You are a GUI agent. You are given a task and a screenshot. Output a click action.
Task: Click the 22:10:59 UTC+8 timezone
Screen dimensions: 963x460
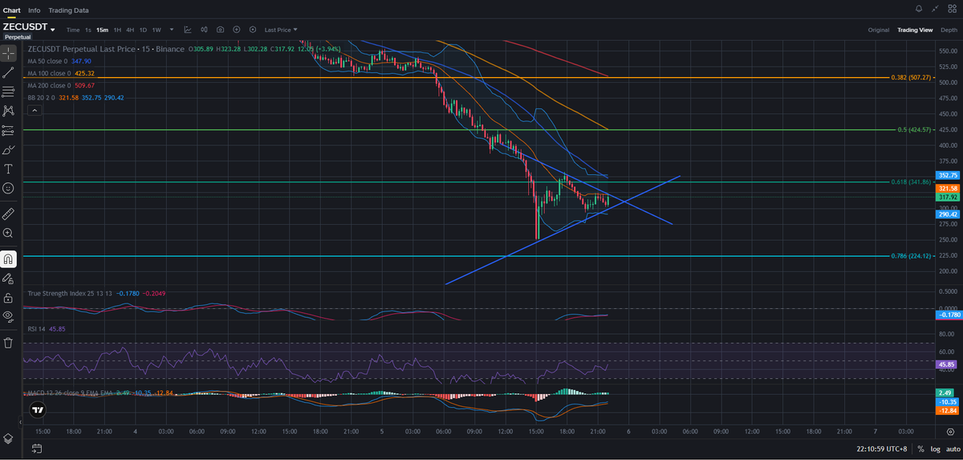[x=884, y=448]
